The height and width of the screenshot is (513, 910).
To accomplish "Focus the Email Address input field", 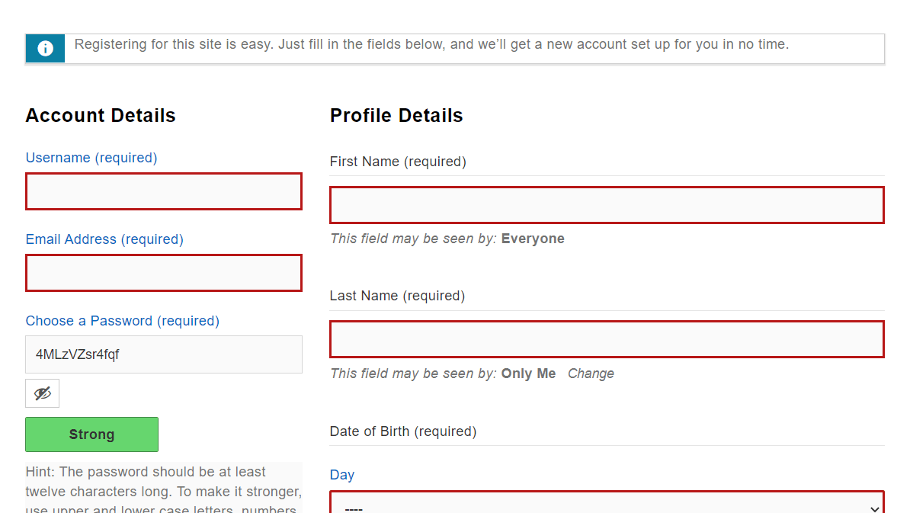I will tap(164, 273).
